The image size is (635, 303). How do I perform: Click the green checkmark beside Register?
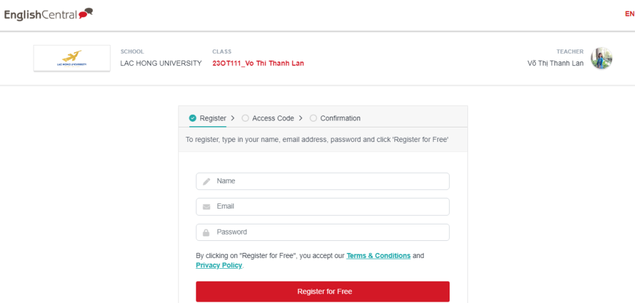tap(193, 119)
